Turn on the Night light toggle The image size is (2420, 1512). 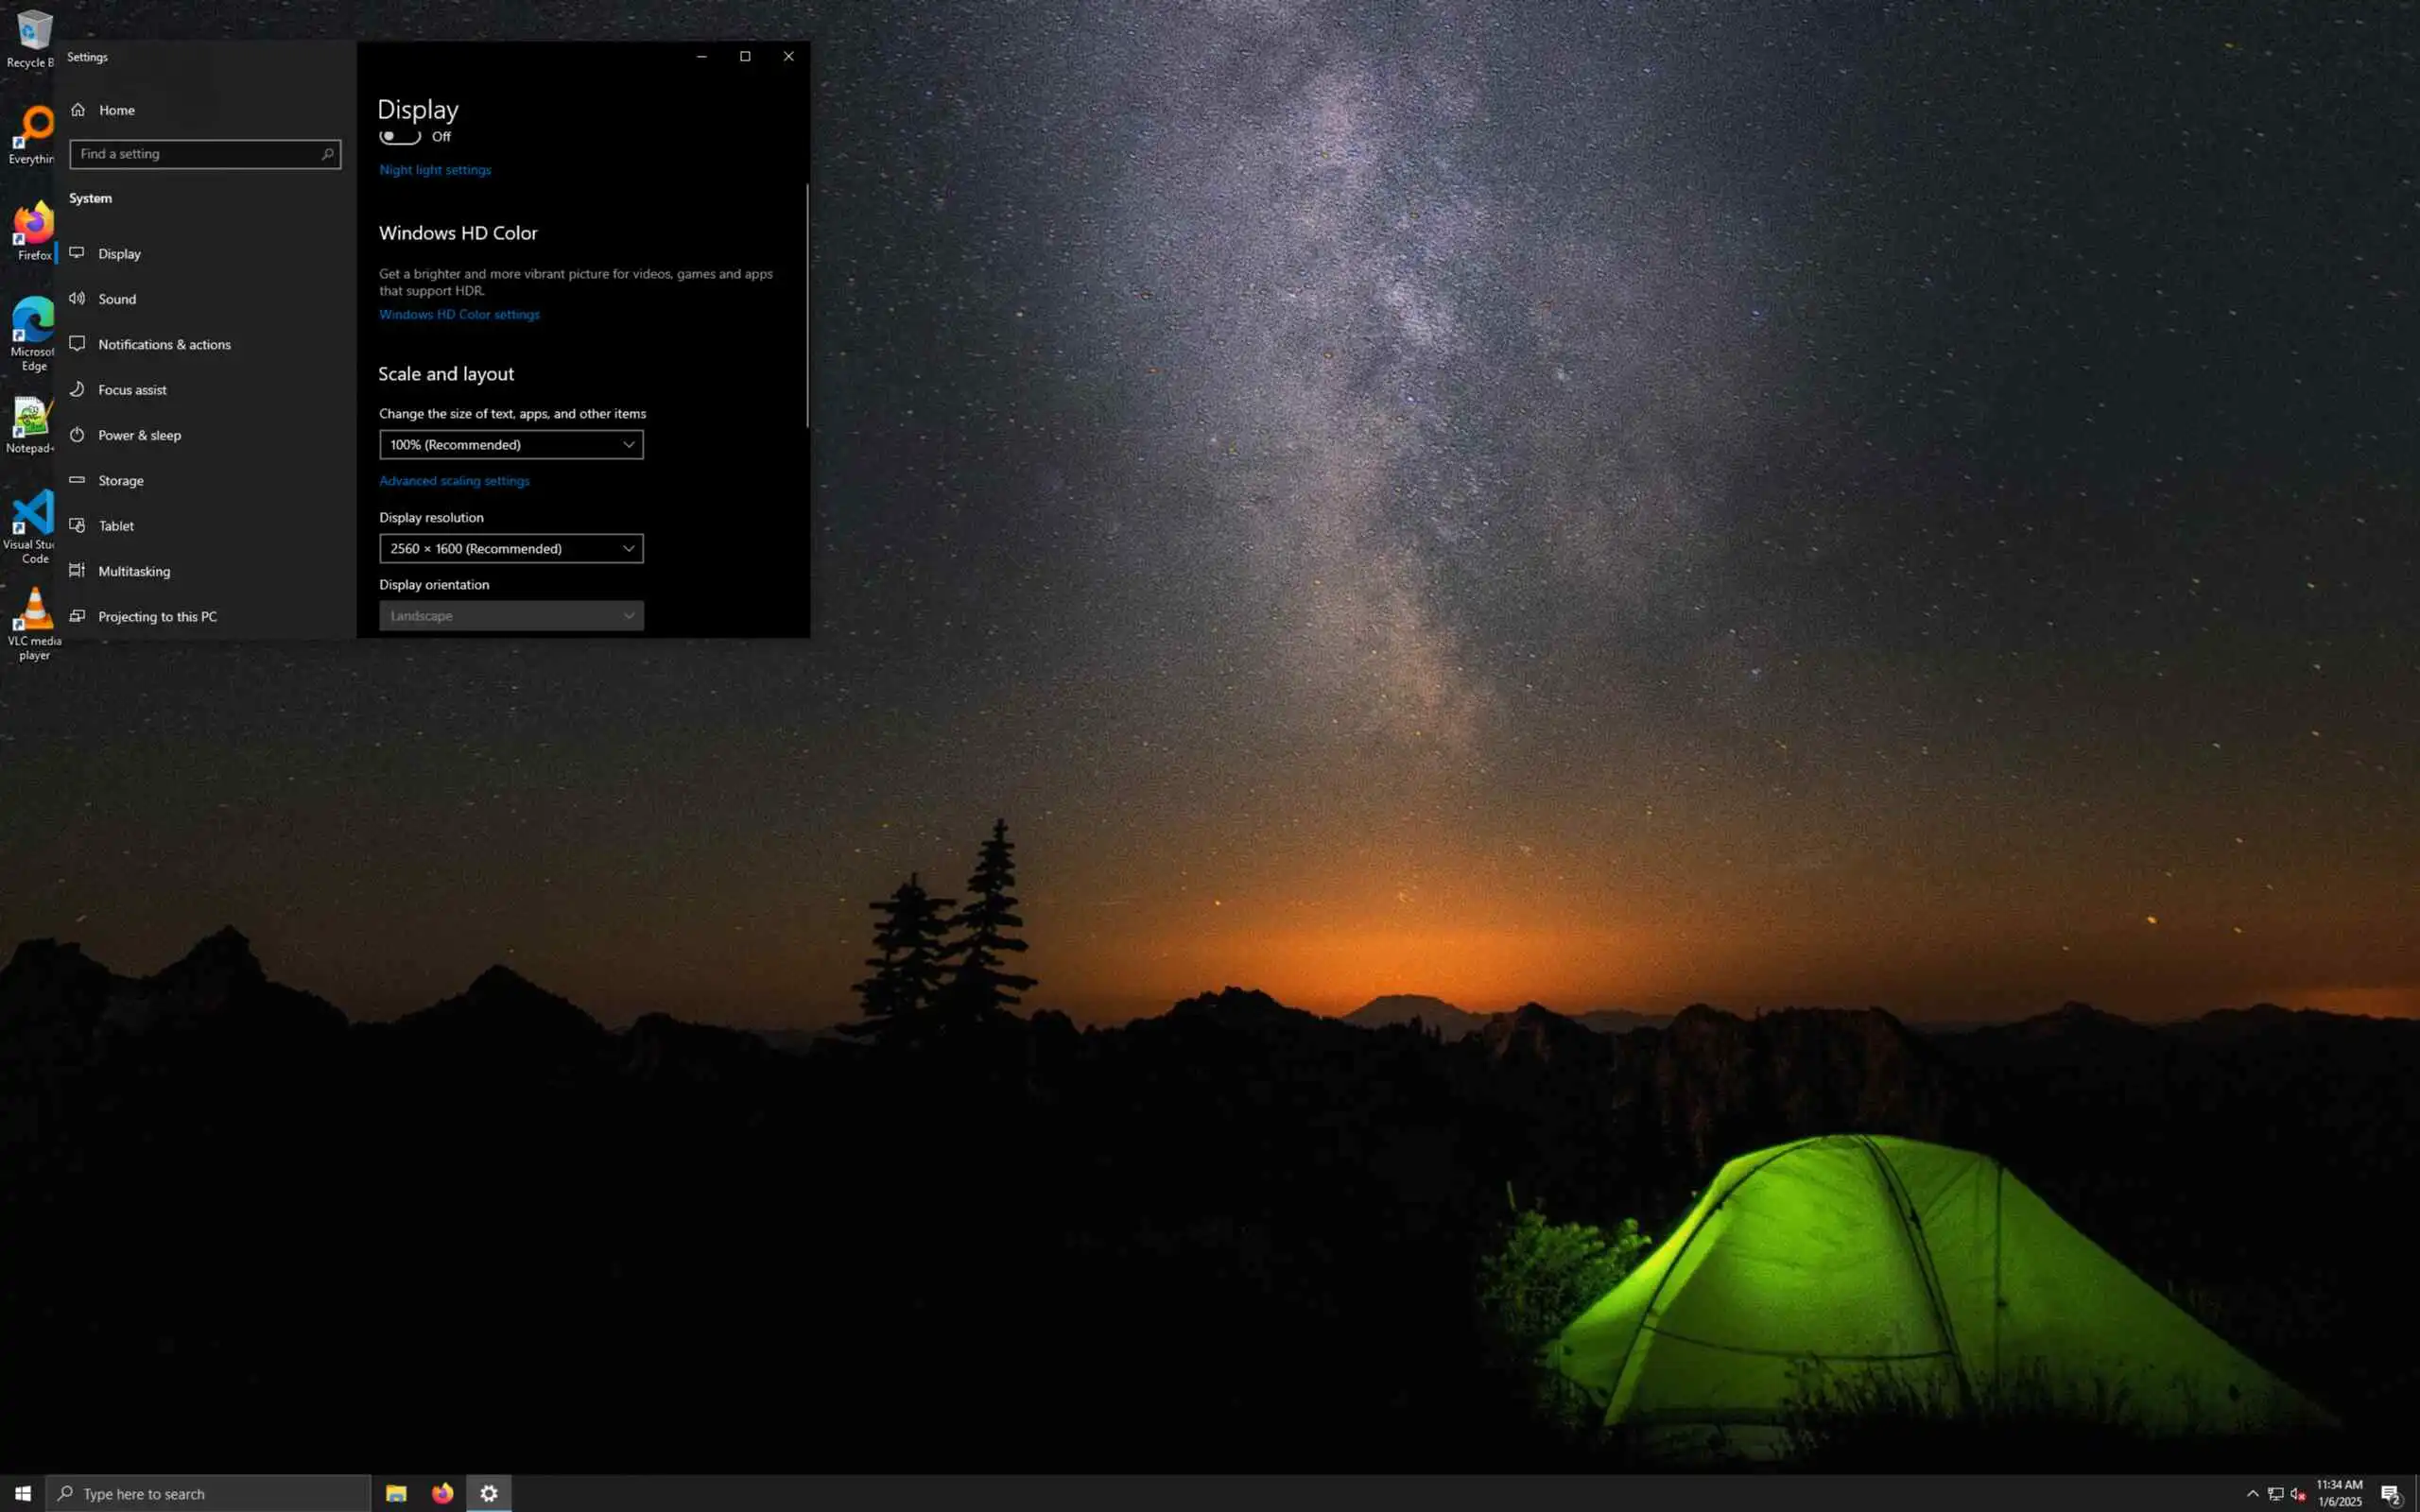pyautogui.click(x=400, y=137)
